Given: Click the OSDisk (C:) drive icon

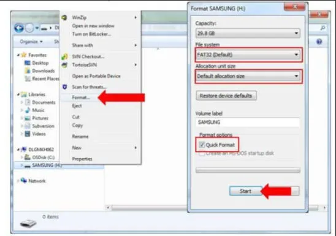Looking at the screenshot, I should point(28,158).
